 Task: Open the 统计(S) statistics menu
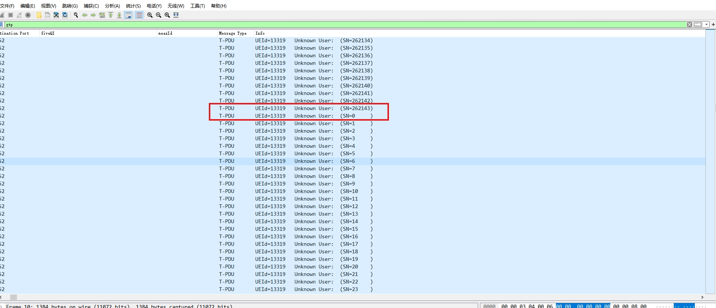[x=133, y=6]
